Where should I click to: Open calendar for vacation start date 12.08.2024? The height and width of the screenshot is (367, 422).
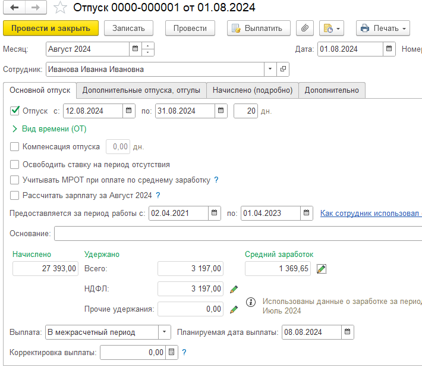[128, 111]
